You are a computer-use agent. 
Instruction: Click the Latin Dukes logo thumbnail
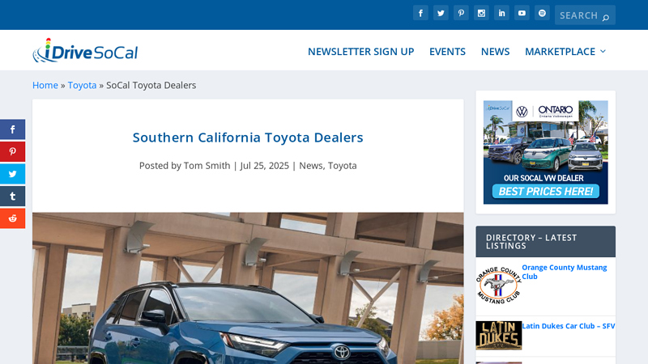pos(498,336)
